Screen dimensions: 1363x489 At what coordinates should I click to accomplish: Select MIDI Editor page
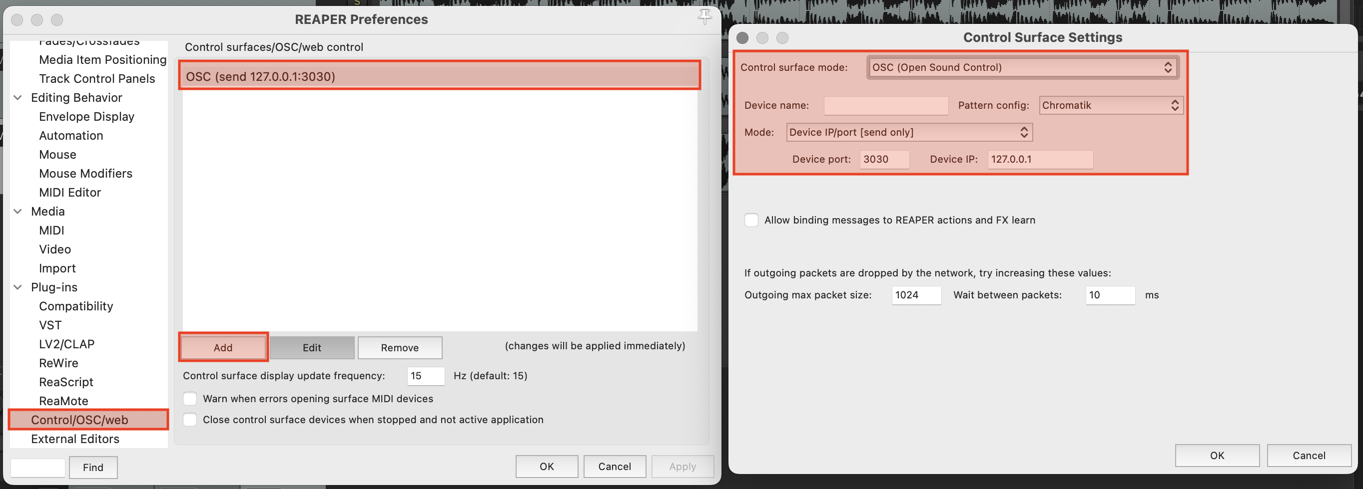[70, 193]
